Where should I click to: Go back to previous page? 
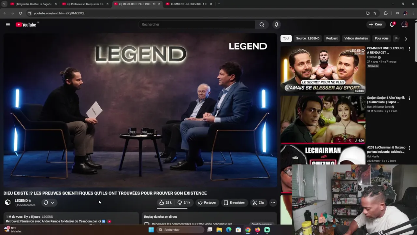(x=5, y=13)
